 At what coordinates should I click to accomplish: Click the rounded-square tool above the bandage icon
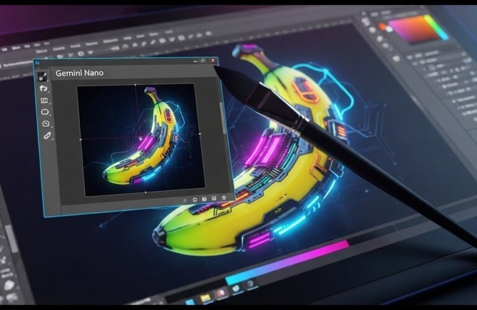click(x=45, y=124)
